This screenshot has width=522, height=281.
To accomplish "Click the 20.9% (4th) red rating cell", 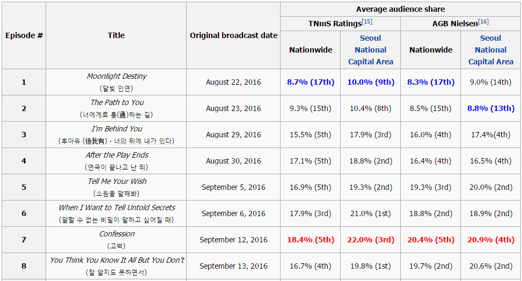I will 491,240.
